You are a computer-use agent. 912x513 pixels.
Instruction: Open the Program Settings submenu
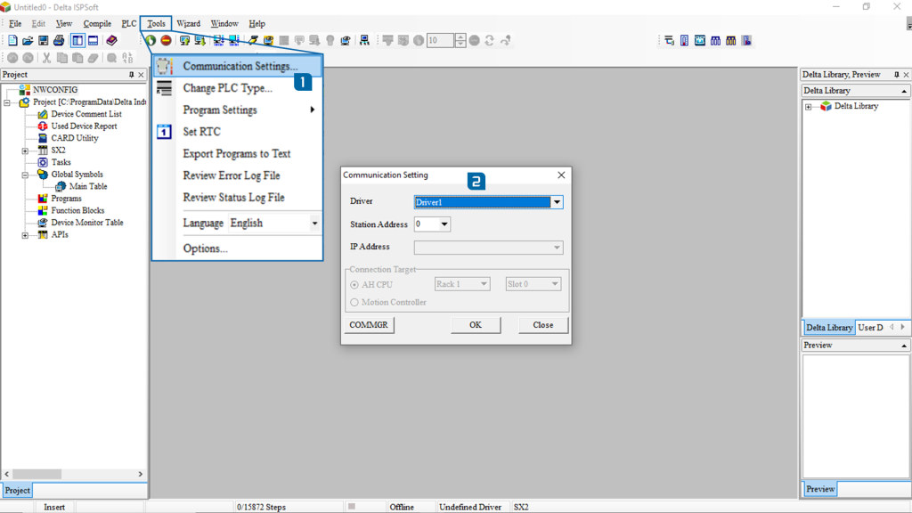pos(238,110)
